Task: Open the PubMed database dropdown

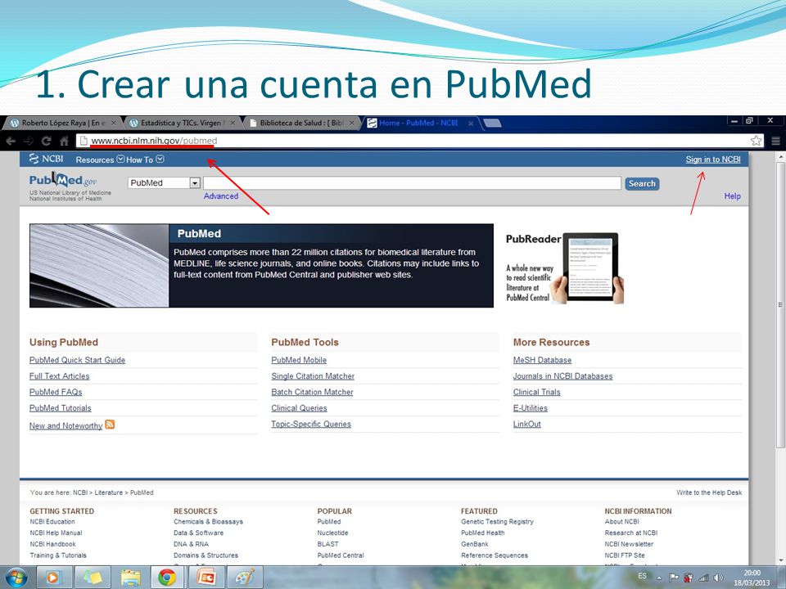Action: point(164,182)
